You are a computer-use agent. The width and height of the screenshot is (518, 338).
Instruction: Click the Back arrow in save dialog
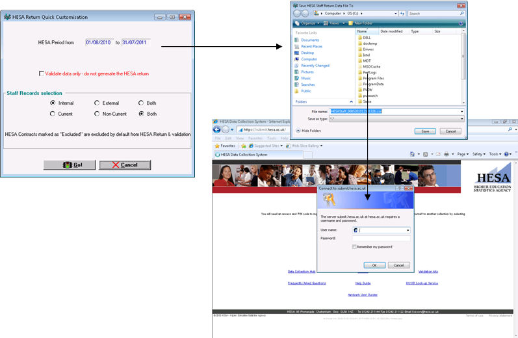(297, 13)
